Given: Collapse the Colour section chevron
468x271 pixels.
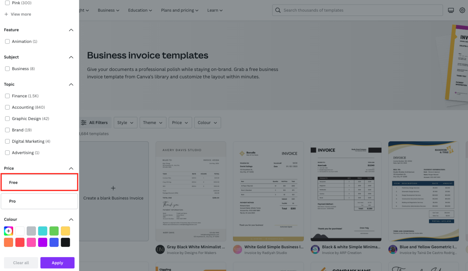Looking at the screenshot, I should [x=71, y=220].
